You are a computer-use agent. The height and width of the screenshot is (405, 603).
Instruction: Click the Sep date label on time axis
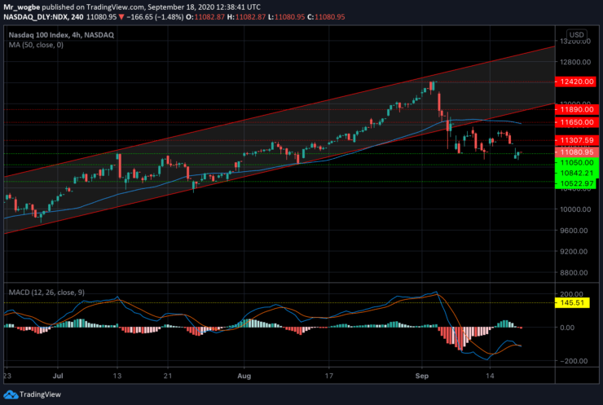(422, 376)
